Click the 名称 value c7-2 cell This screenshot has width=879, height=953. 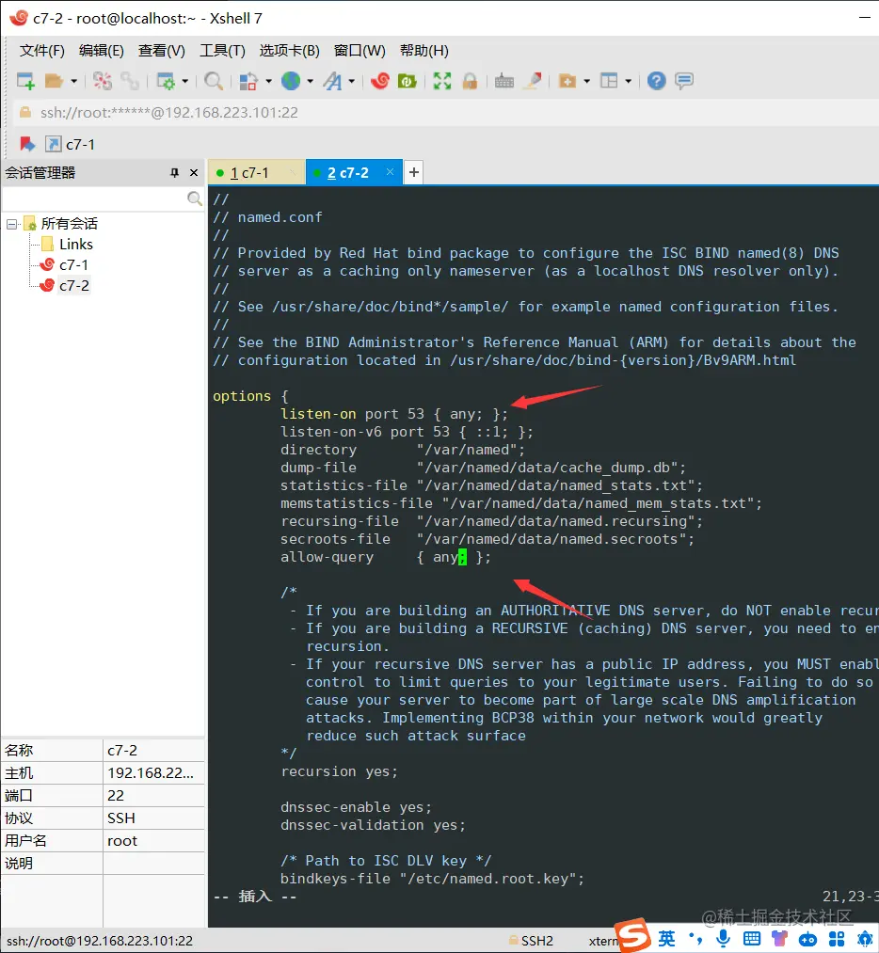(x=153, y=751)
